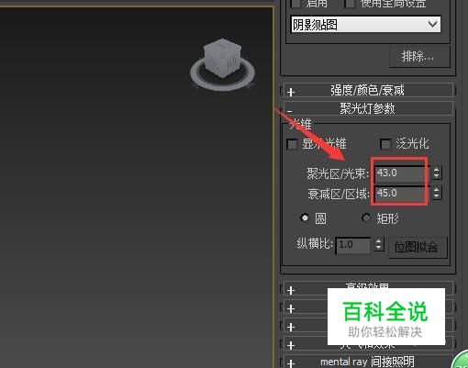This screenshot has height=368, width=468.
Task: Click the 纵横比 spinner arrows
Action: (379, 244)
